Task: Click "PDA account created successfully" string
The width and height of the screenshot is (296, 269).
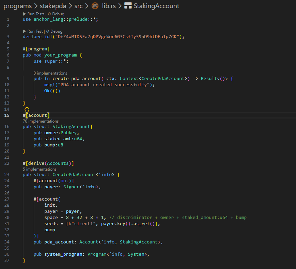Action: (x=104, y=85)
